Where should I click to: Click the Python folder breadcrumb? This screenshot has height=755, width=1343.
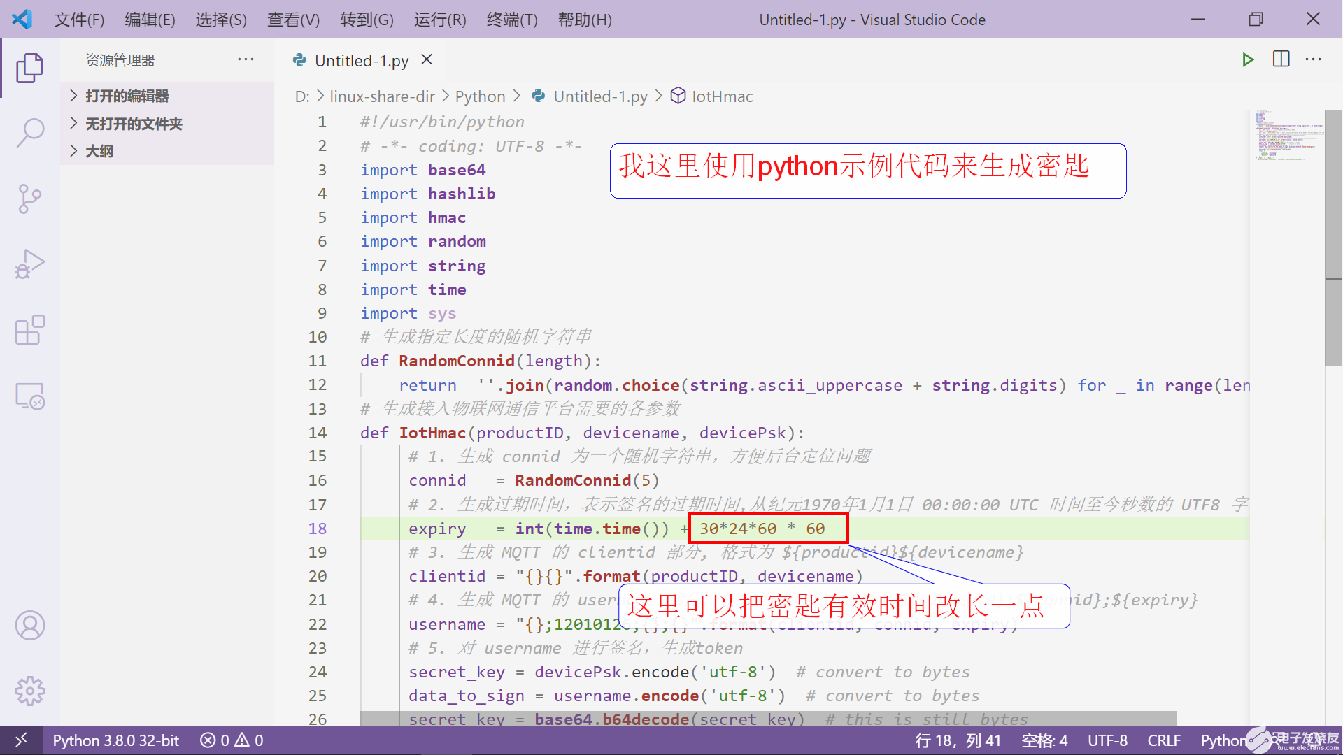480,96
